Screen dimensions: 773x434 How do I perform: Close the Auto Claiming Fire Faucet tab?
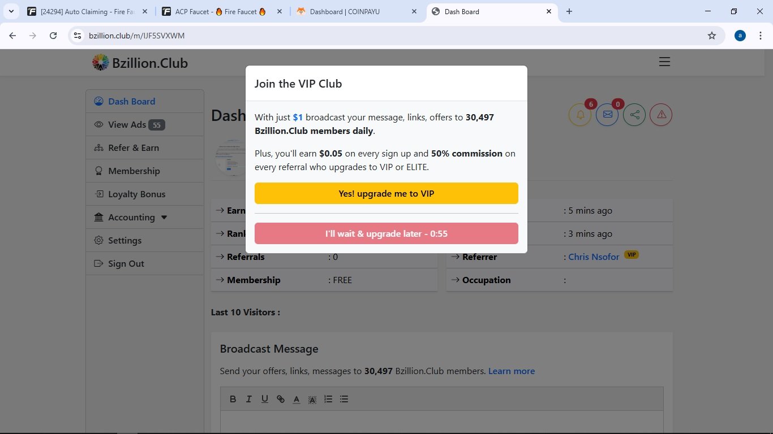point(145,11)
